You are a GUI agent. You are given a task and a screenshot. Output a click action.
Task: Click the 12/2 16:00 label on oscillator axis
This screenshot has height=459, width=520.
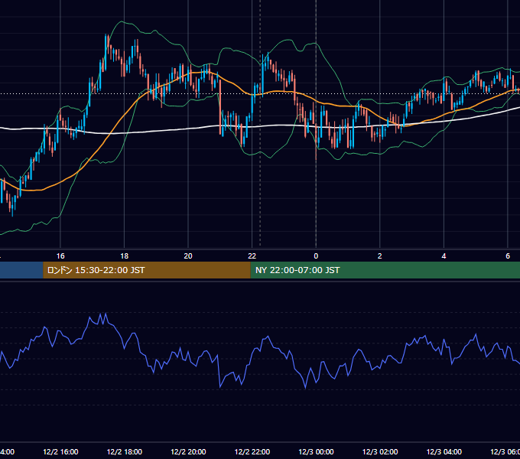(60, 452)
